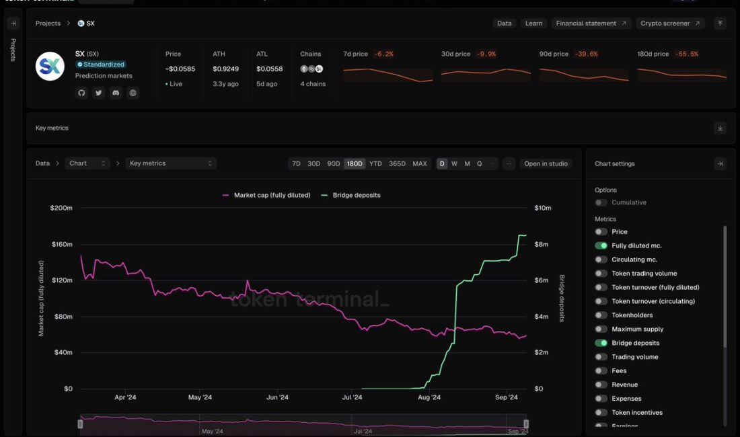
Task: Click the ATH value $0.9249
Action: pos(225,69)
